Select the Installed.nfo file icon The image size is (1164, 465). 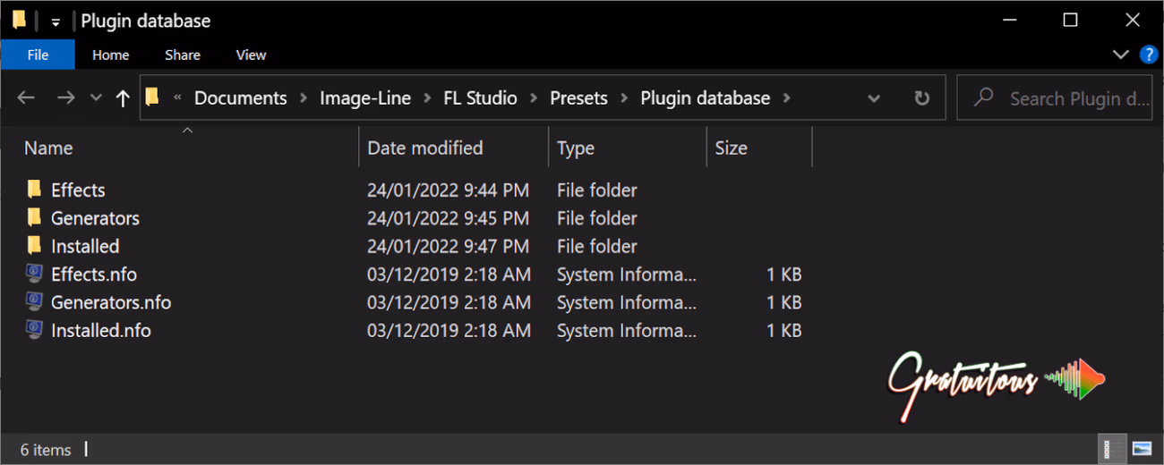pos(34,329)
